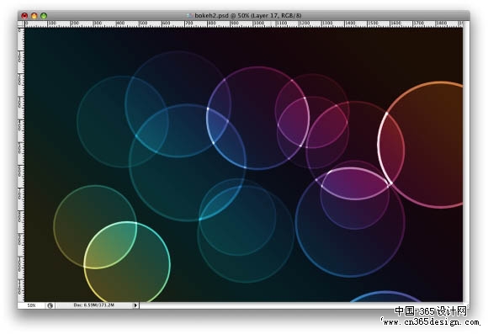Zoom the window with the green button
488x334 pixels.
(x=44, y=15)
